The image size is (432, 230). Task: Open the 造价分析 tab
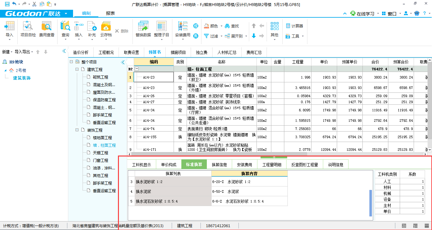coord(81,52)
